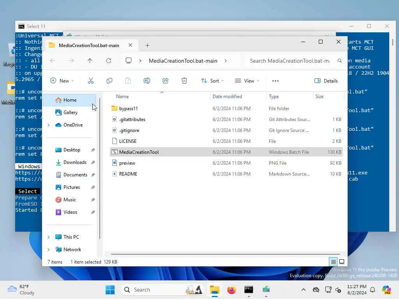Click the MediaCreationTool.bat-main breadcrumb
The image size is (399, 299).
pyautogui.click(x=183, y=61)
